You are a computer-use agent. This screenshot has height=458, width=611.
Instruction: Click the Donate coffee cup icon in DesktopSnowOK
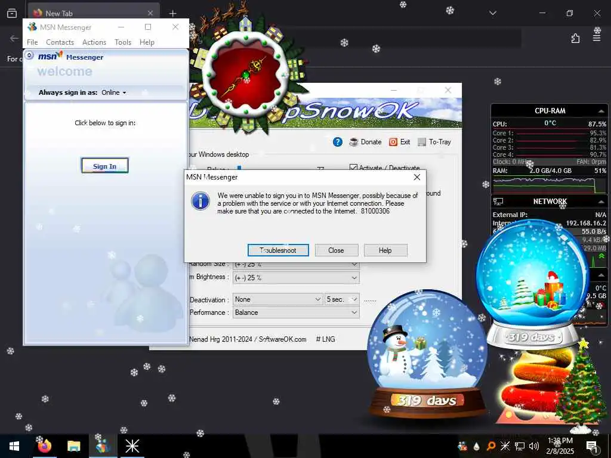354,142
